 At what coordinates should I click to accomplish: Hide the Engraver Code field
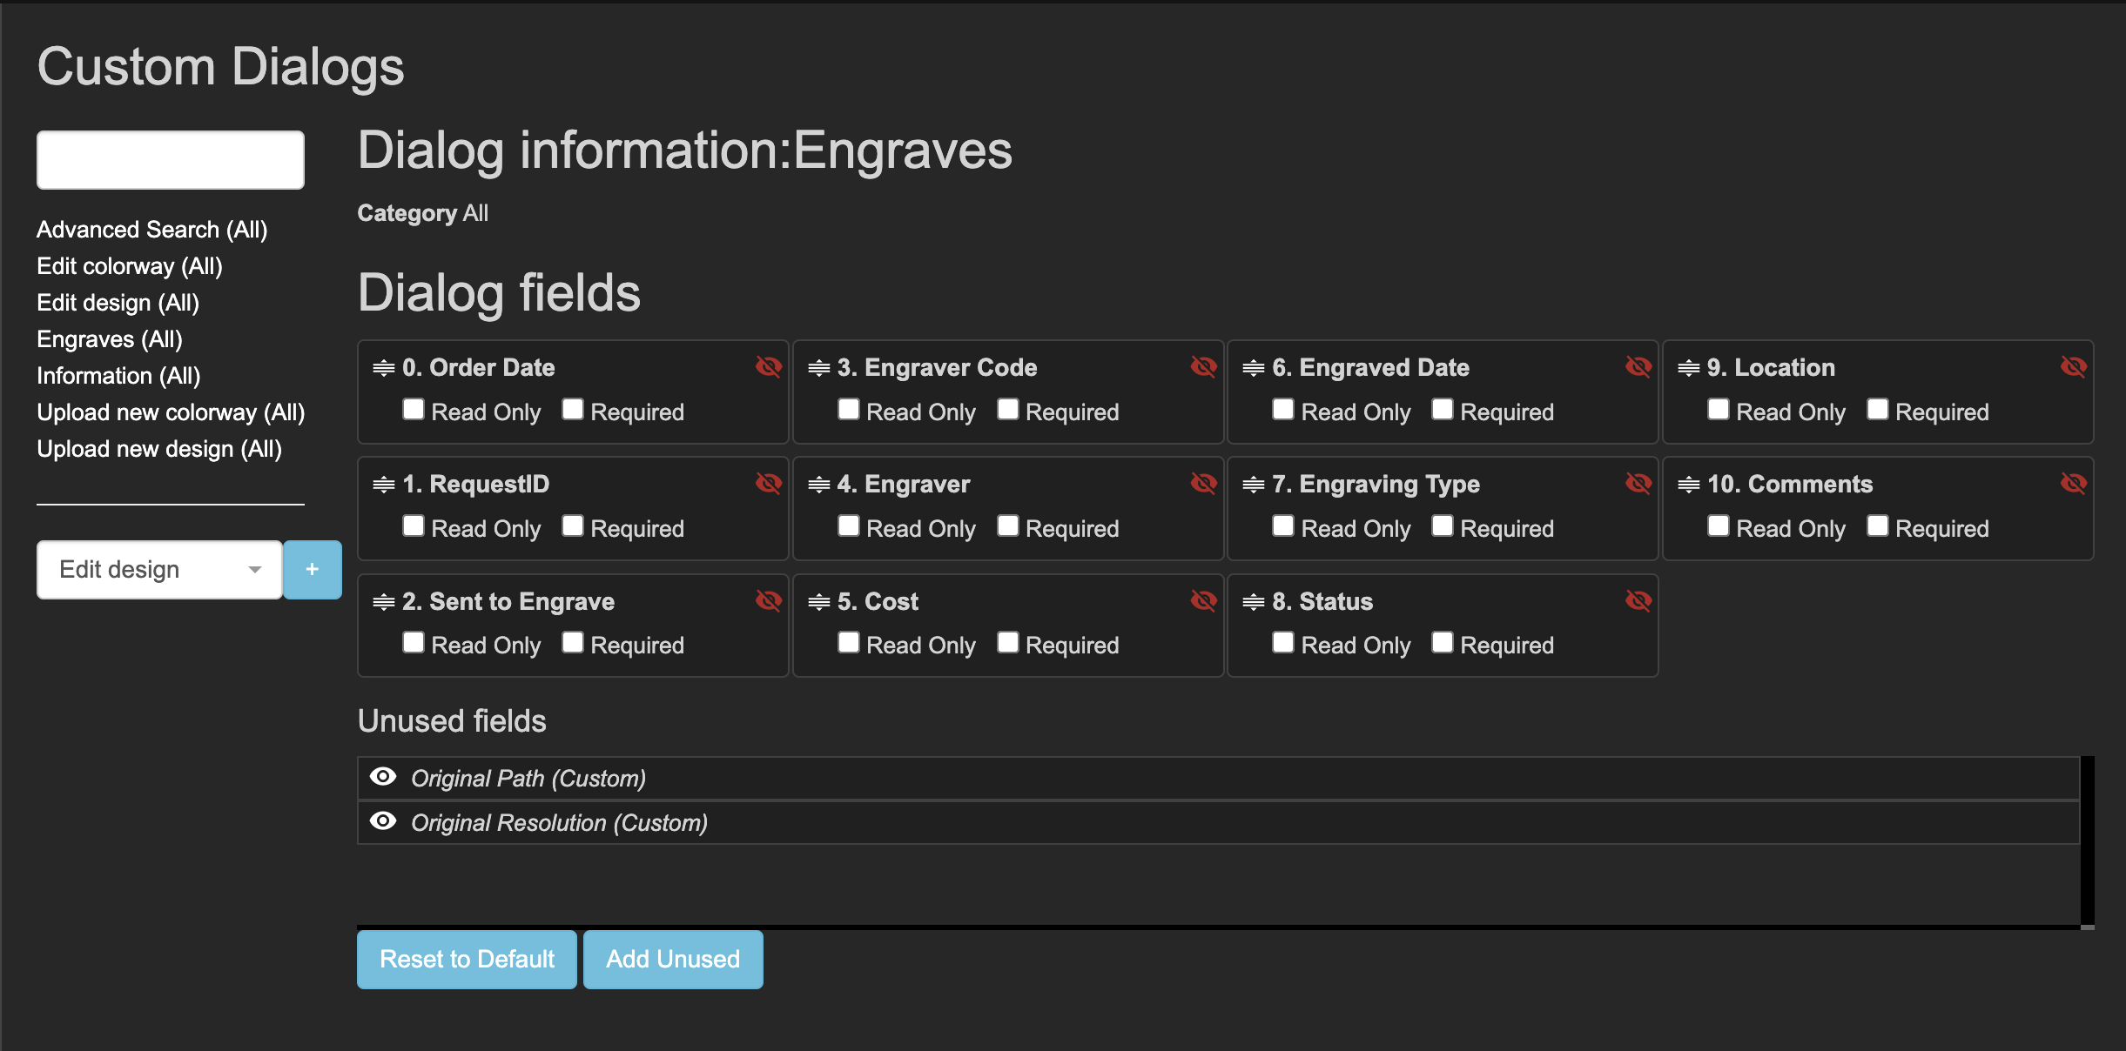point(1203,366)
